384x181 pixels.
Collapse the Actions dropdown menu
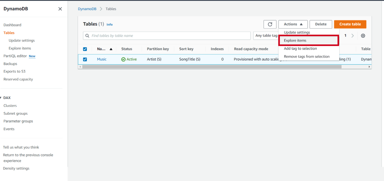(x=293, y=24)
